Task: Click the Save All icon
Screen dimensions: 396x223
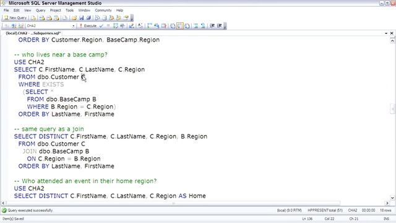Action: (x=88, y=18)
